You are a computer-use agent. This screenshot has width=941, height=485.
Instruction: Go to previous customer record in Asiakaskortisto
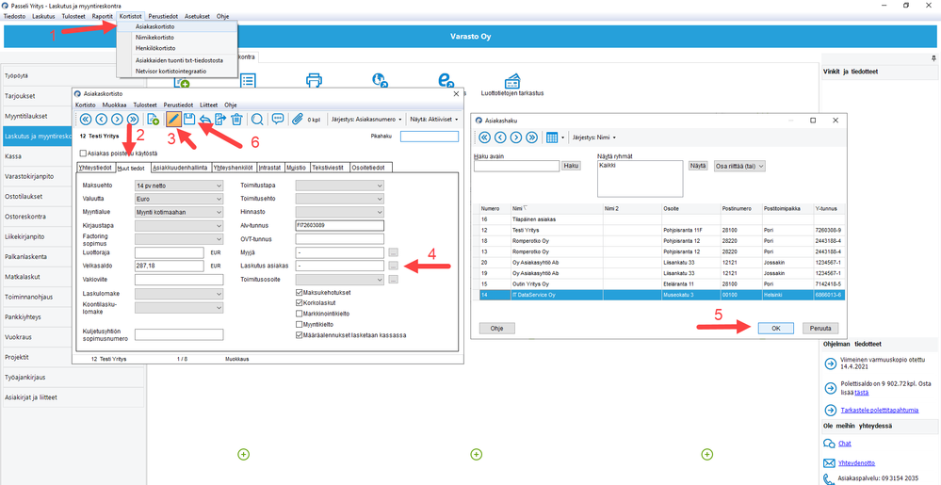[102, 119]
